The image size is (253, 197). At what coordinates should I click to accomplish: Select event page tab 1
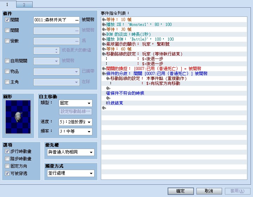[x=8, y=4]
